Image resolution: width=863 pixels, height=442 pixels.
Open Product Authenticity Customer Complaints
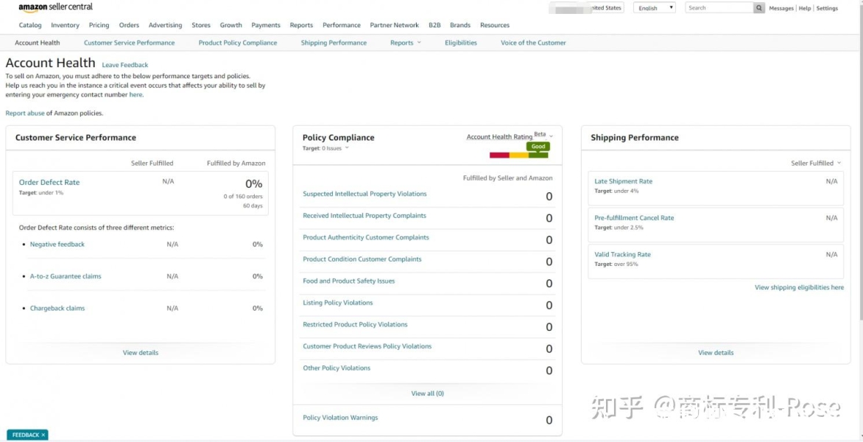tap(366, 237)
